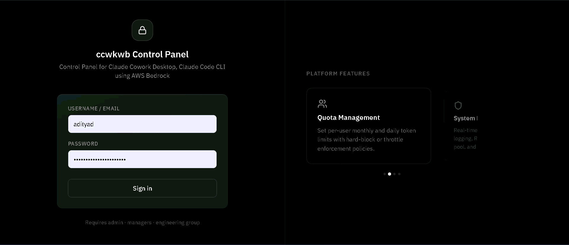Viewport: 569px width, 245px height.
Task: Click the Quota Management card title
Action: [349, 118]
